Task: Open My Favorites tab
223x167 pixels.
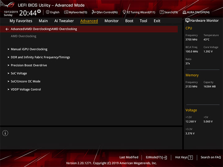Action: (x=21, y=21)
